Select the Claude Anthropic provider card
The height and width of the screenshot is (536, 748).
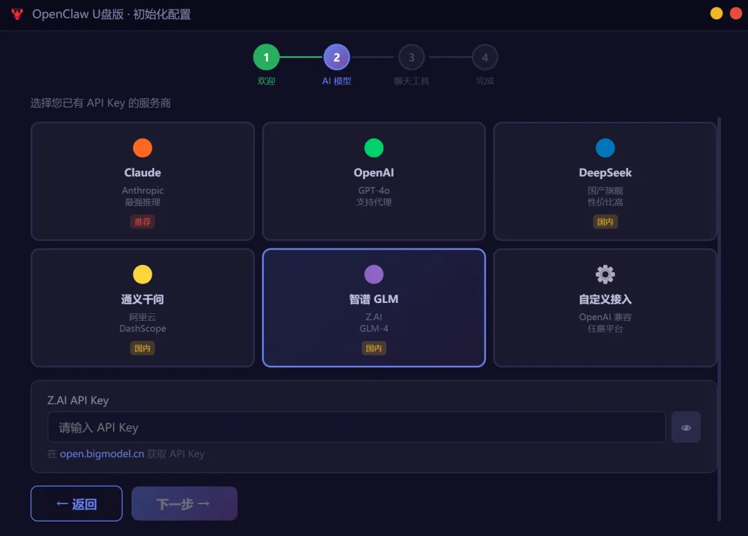143,181
